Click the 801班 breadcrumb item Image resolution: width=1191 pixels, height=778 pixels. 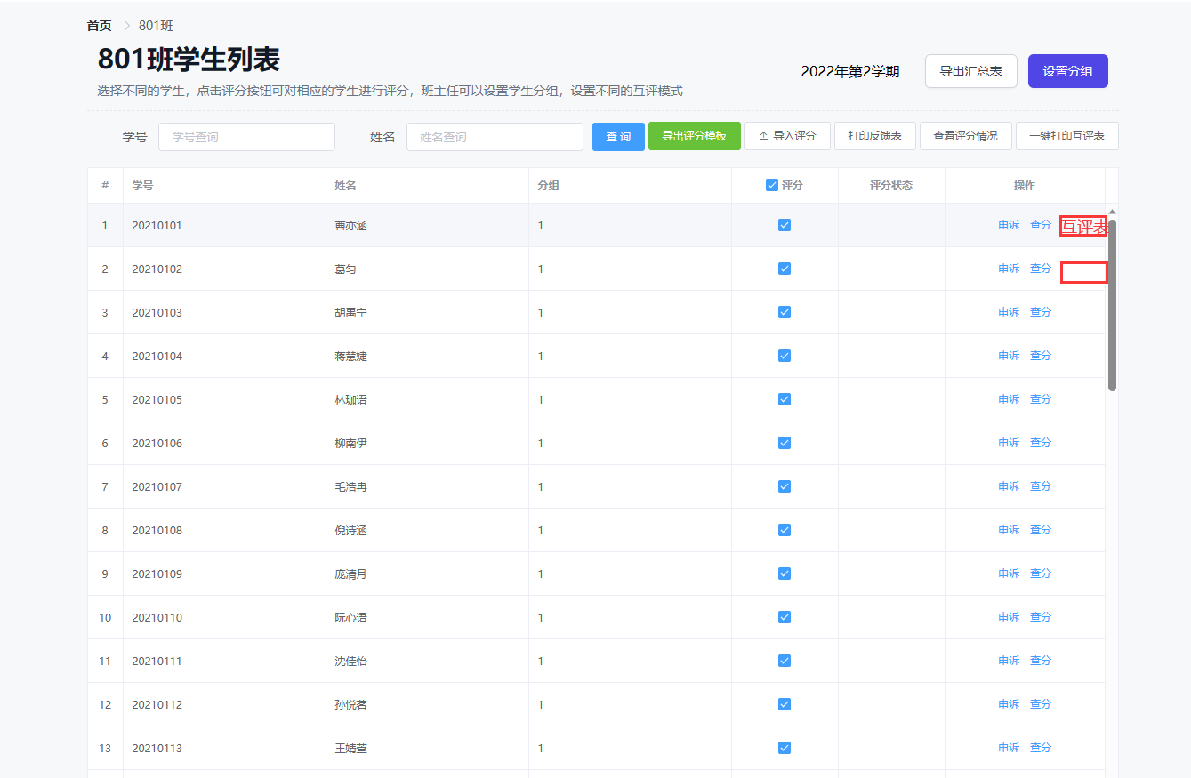click(x=156, y=26)
